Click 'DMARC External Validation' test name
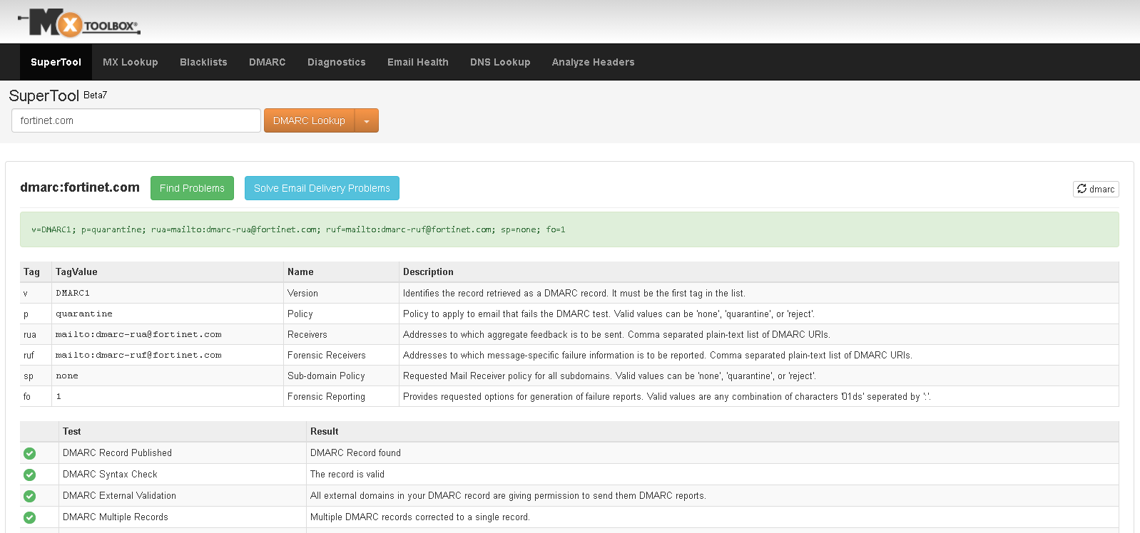Screen dimensions: 1140x533 pos(119,495)
